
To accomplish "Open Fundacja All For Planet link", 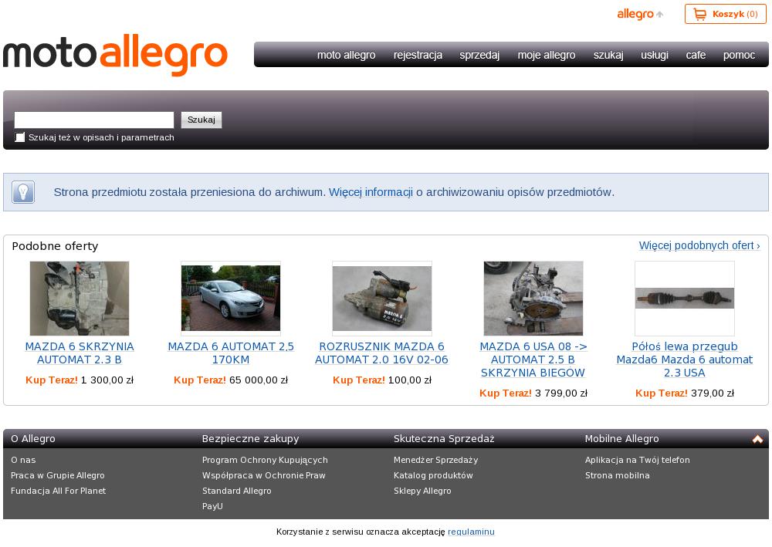I will click(x=58, y=491).
